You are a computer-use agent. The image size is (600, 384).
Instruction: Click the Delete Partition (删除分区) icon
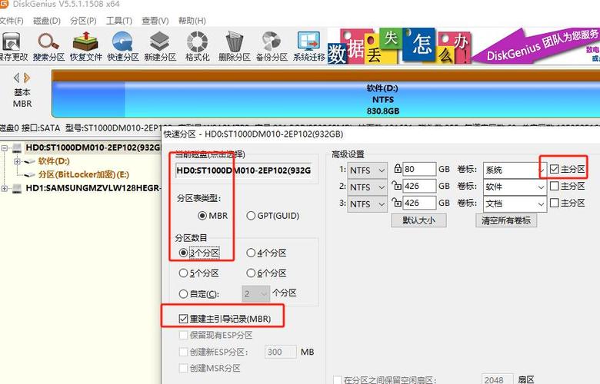[x=234, y=47]
